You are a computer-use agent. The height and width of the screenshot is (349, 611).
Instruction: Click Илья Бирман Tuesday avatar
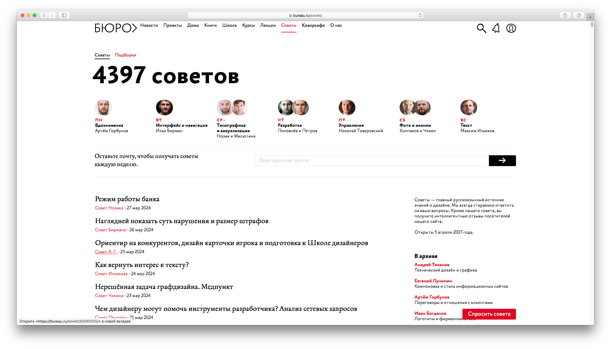point(164,108)
